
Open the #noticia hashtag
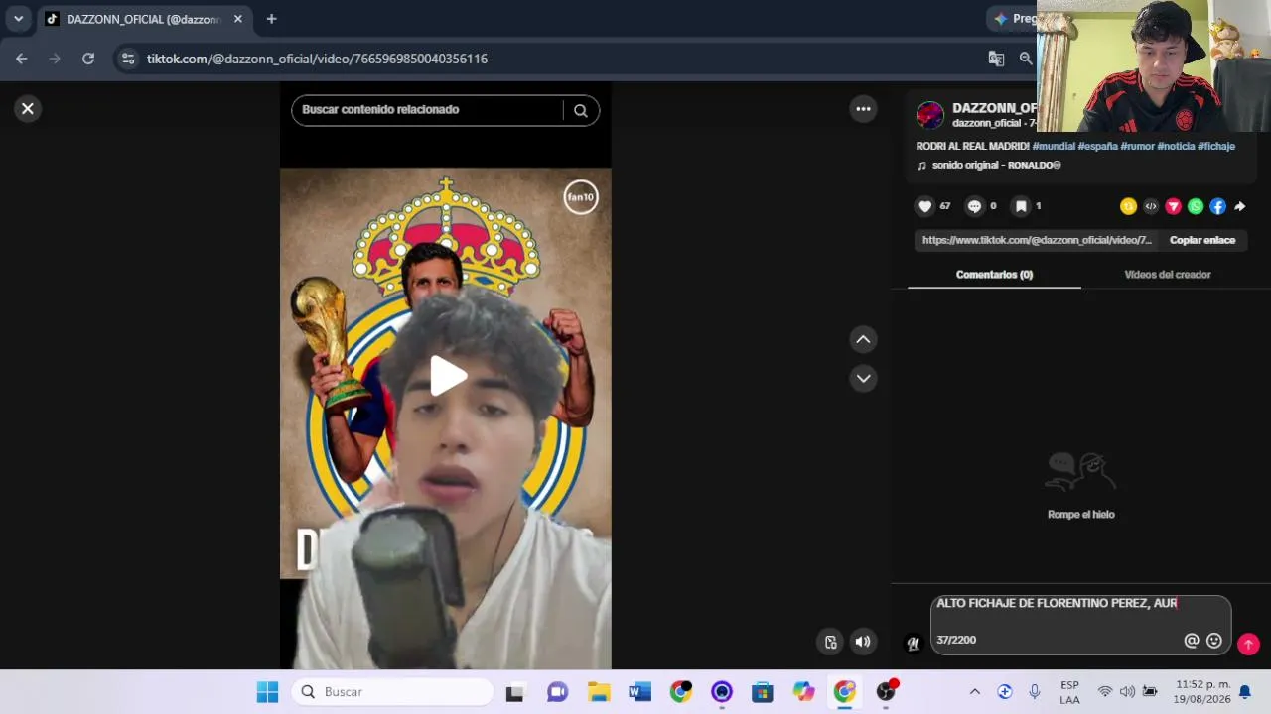point(1176,146)
